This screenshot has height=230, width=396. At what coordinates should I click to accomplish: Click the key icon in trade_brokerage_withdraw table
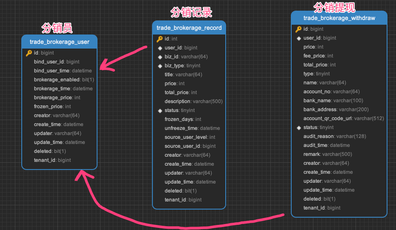(x=298, y=29)
